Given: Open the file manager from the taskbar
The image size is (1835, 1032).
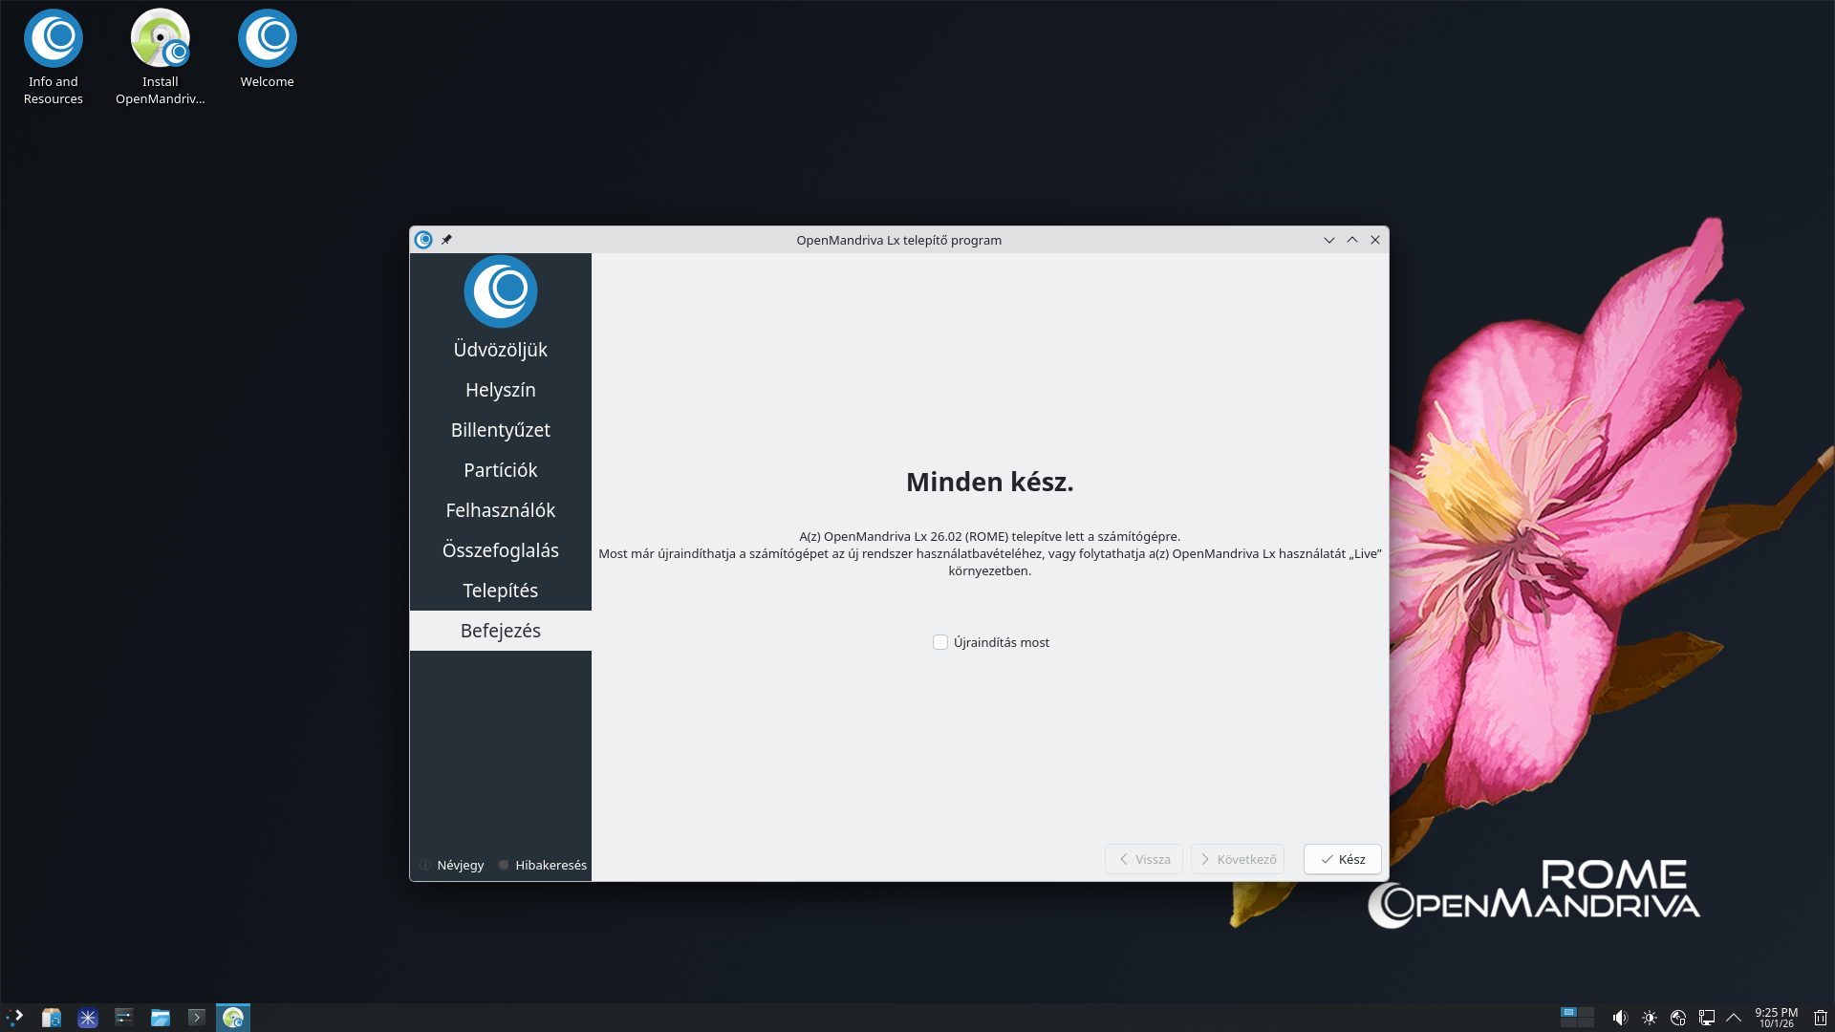Looking at the screenshot, I should pyautogui.click(x=161, y=1018).
